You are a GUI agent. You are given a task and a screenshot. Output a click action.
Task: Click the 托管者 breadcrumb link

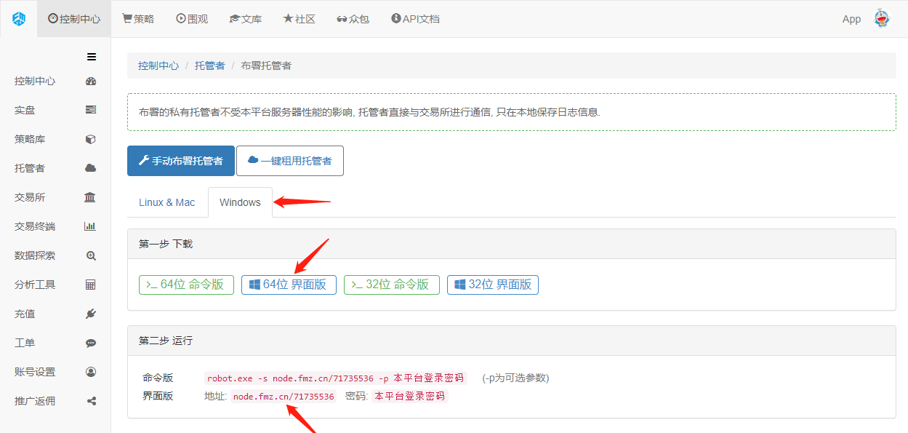click(209, 65)
